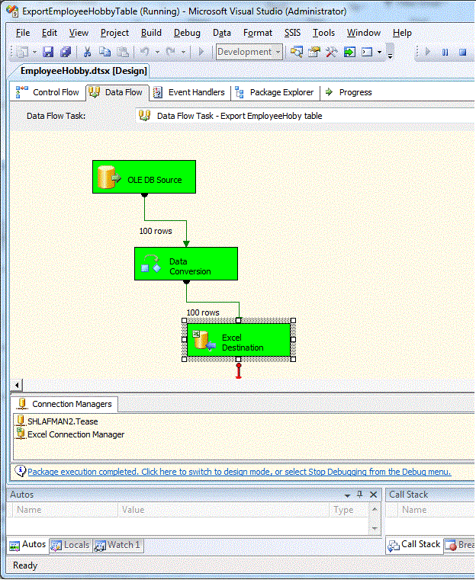Click the pin icon on Autos panel
This screenshot has height=583, width=476.
[x=359, y=494]
